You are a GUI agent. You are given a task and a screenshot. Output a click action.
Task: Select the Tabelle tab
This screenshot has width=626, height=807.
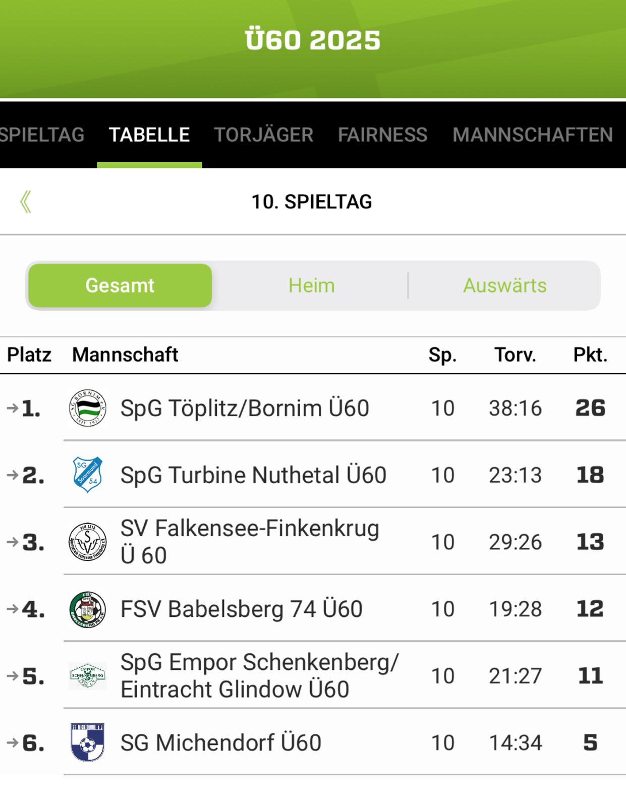(x=149, y=135)
